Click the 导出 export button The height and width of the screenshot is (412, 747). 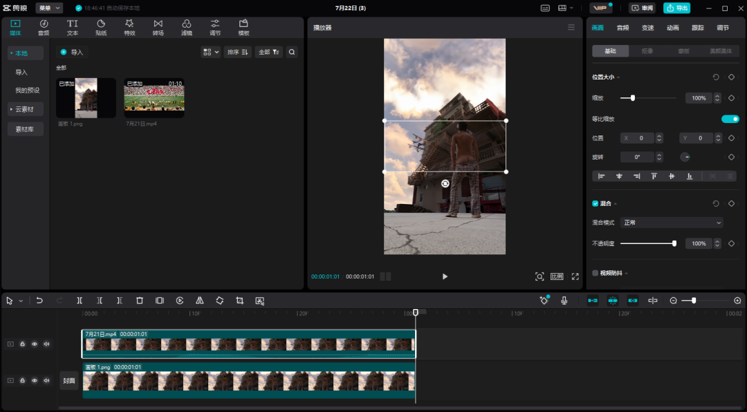676,8
